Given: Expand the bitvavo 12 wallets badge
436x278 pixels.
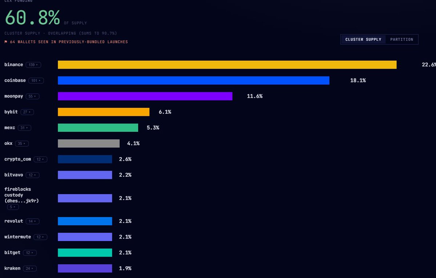Looking at the screenshot, I should tap(32, 175).
